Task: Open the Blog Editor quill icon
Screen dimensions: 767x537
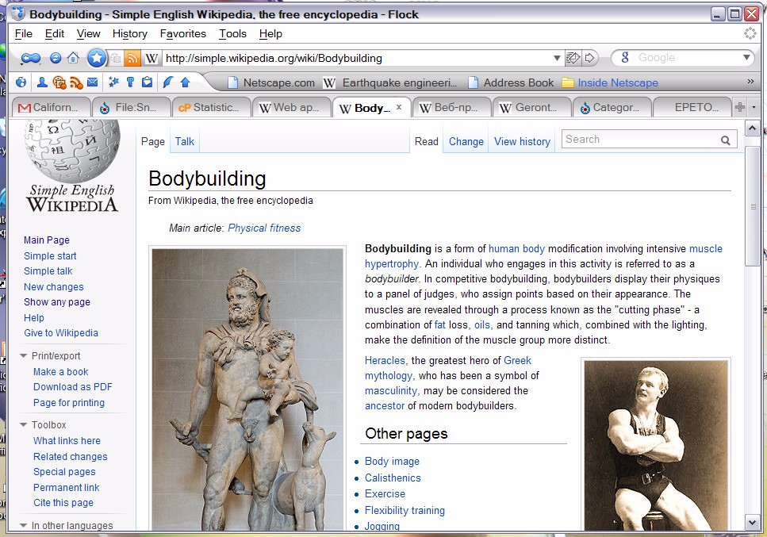Action: point(168,82)
